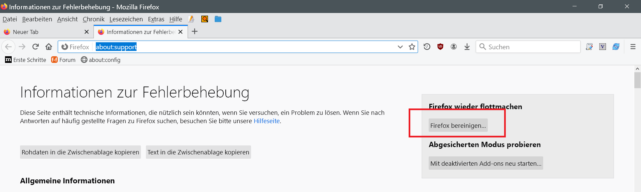This screenshot has height=192, width=641.
Task: Go to the Firefox home page
Action: pos(49,47)
